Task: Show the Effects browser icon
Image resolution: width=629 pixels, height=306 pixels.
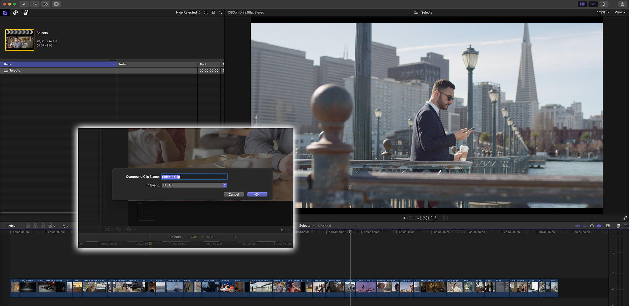Action: coord(619,226)
